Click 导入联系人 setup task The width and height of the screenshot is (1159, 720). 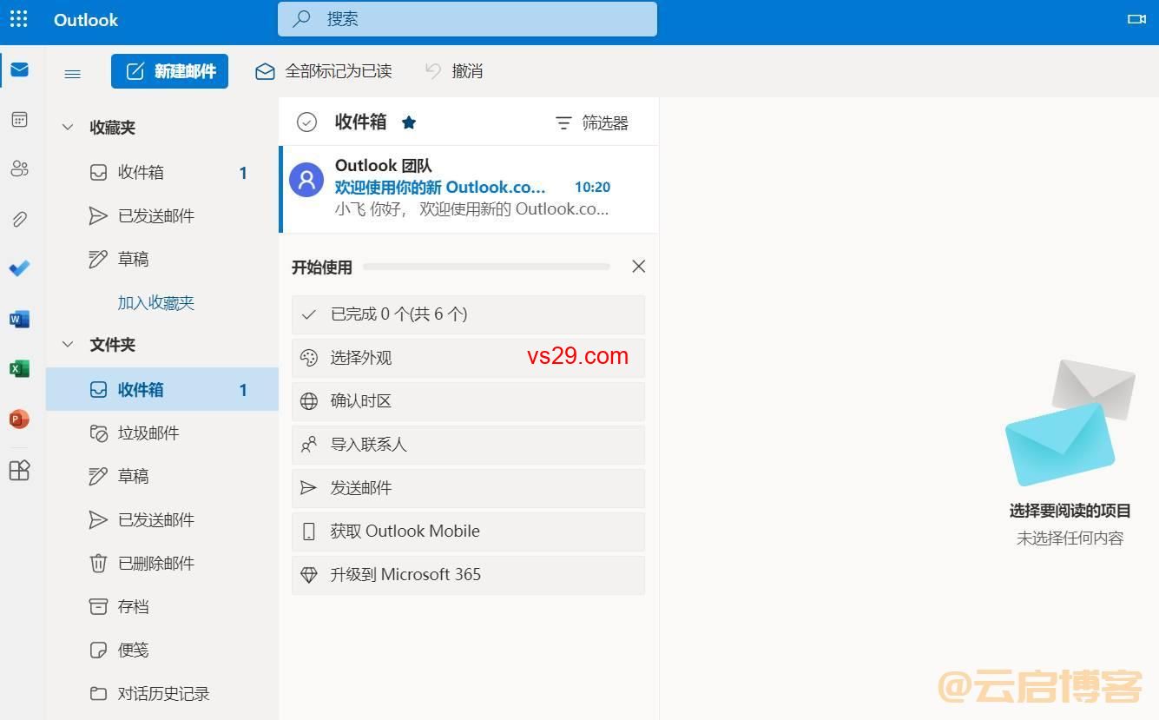pos(468,445)
